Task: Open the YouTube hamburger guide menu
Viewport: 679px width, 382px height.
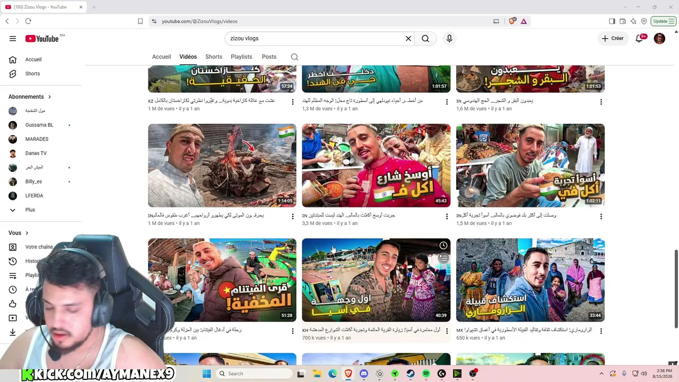Action: pos(13,39)
